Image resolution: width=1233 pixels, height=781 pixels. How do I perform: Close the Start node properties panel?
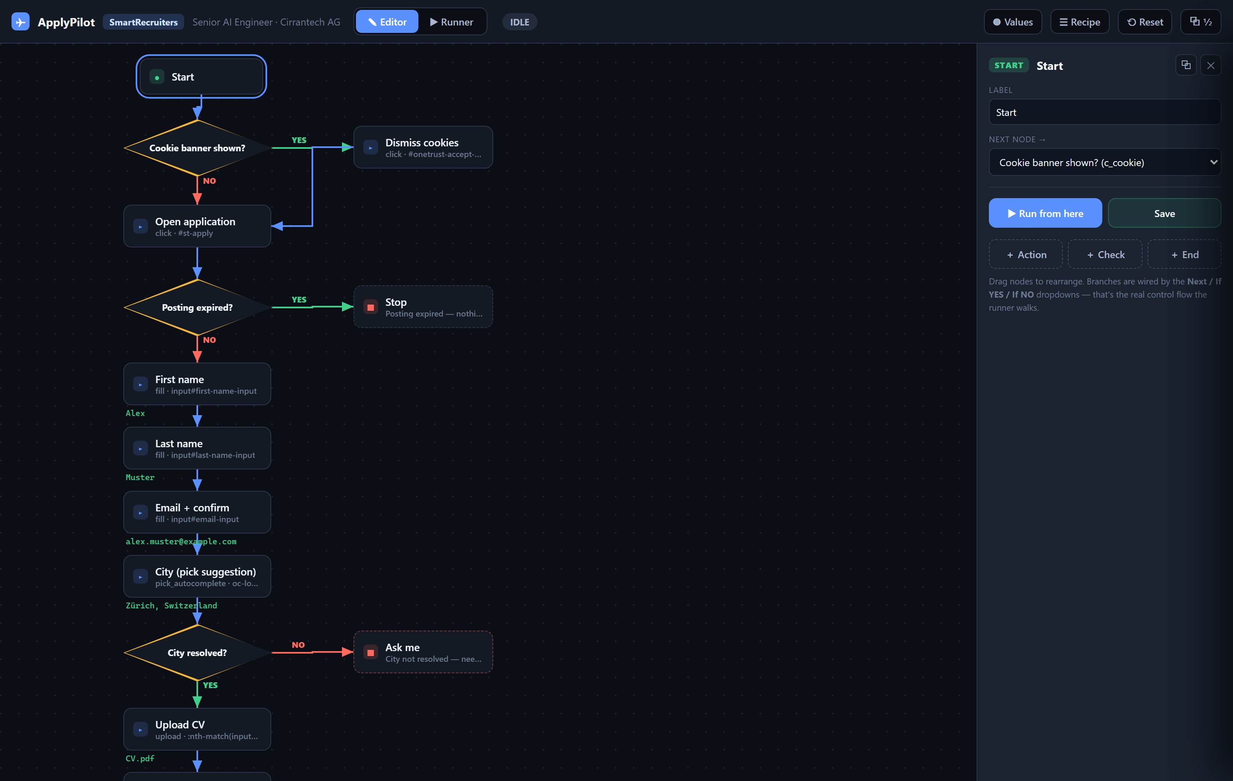pos(1210,65)
